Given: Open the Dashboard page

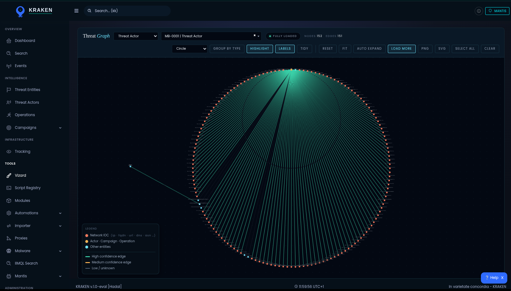Looking at the screenshot, I should [x=25, y=41].
